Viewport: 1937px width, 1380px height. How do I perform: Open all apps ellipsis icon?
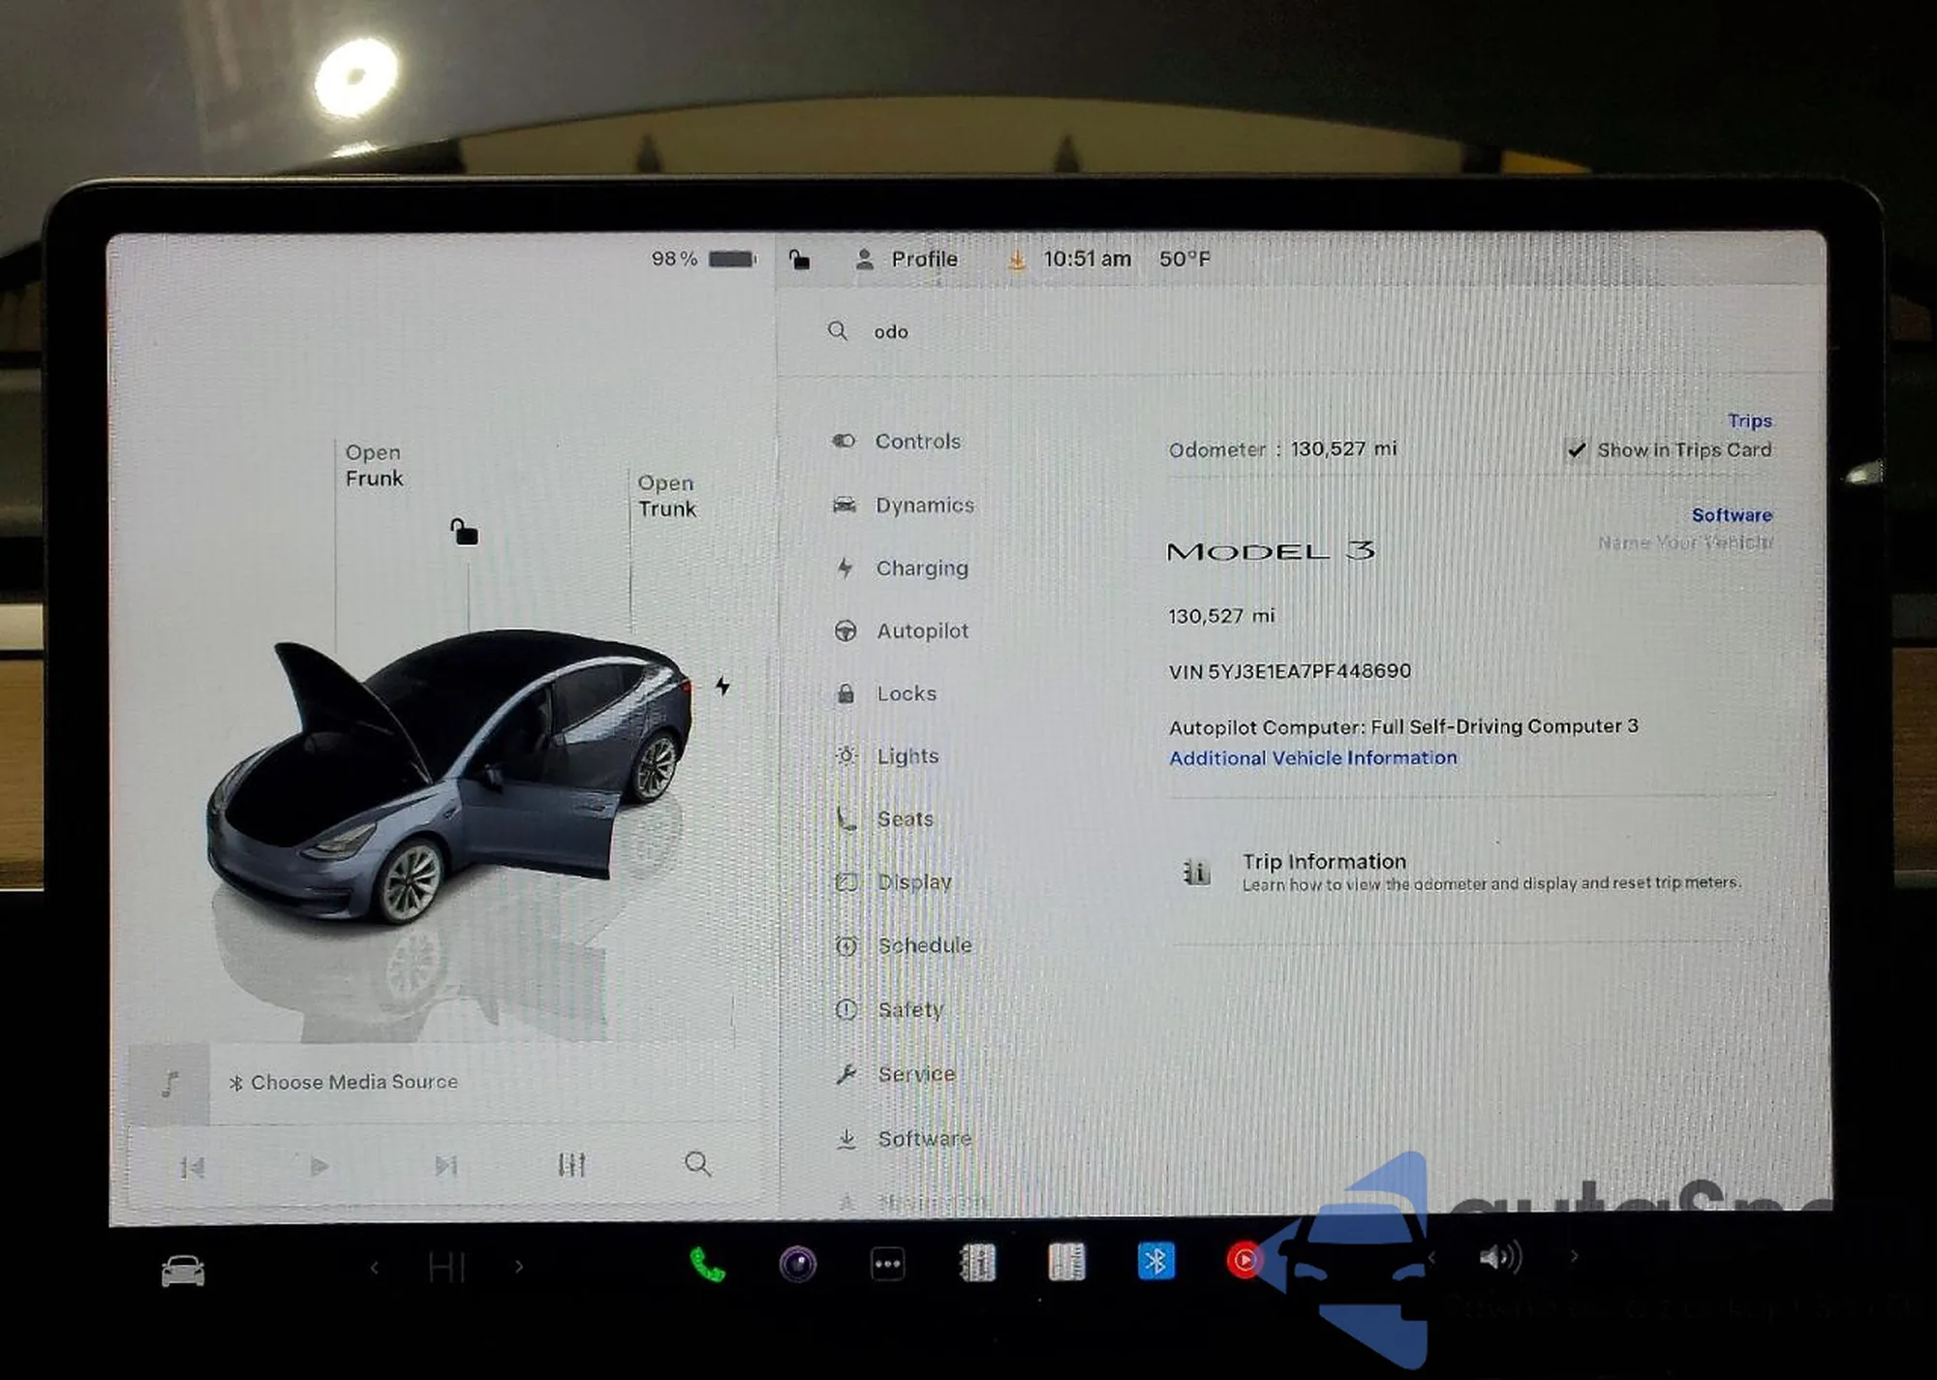887,1264
